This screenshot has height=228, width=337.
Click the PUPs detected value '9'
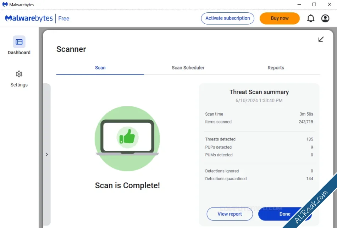click(x=312, y=147)
